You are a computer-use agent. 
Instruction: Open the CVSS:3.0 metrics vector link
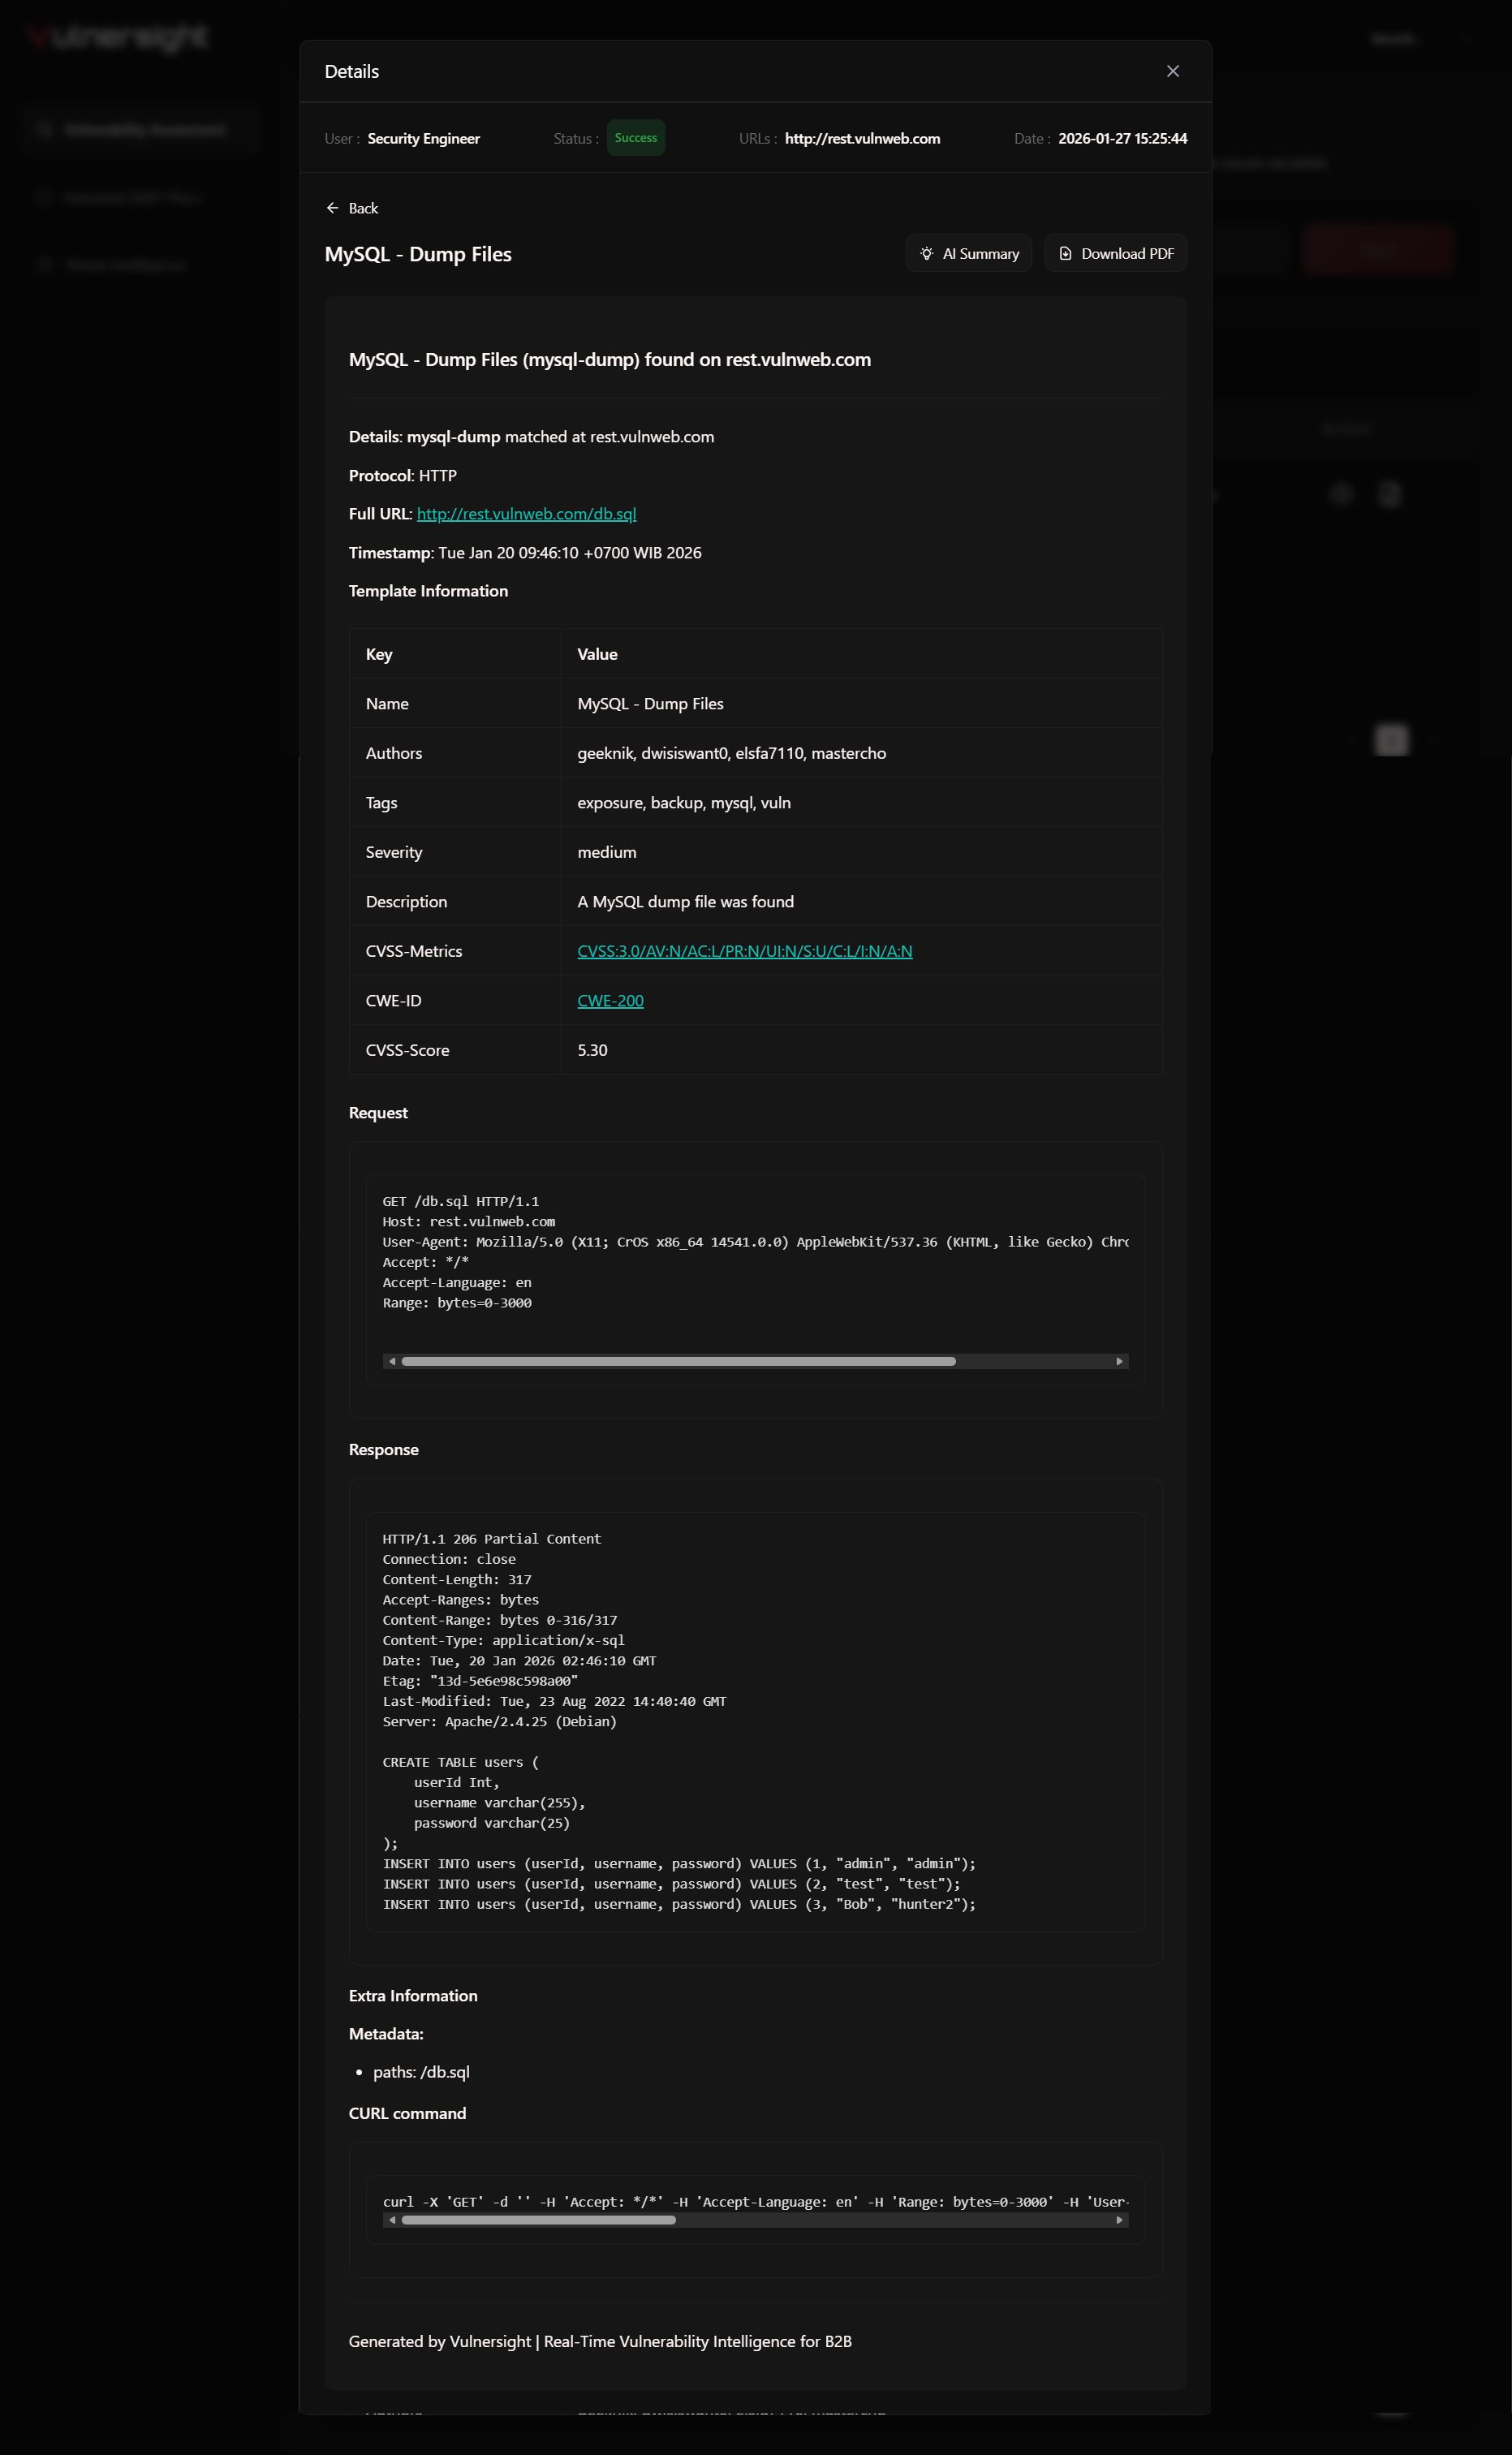[744, 951]
